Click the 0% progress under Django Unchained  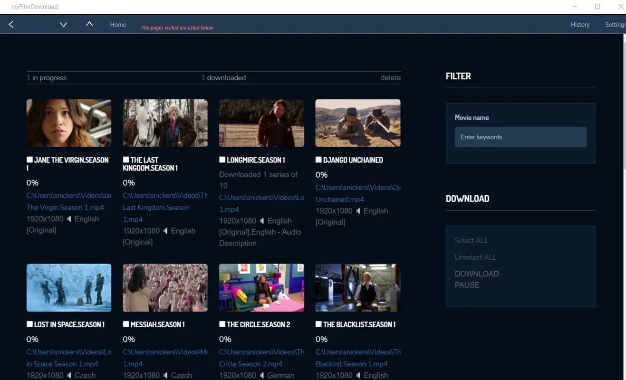click(x=321, y=175)
